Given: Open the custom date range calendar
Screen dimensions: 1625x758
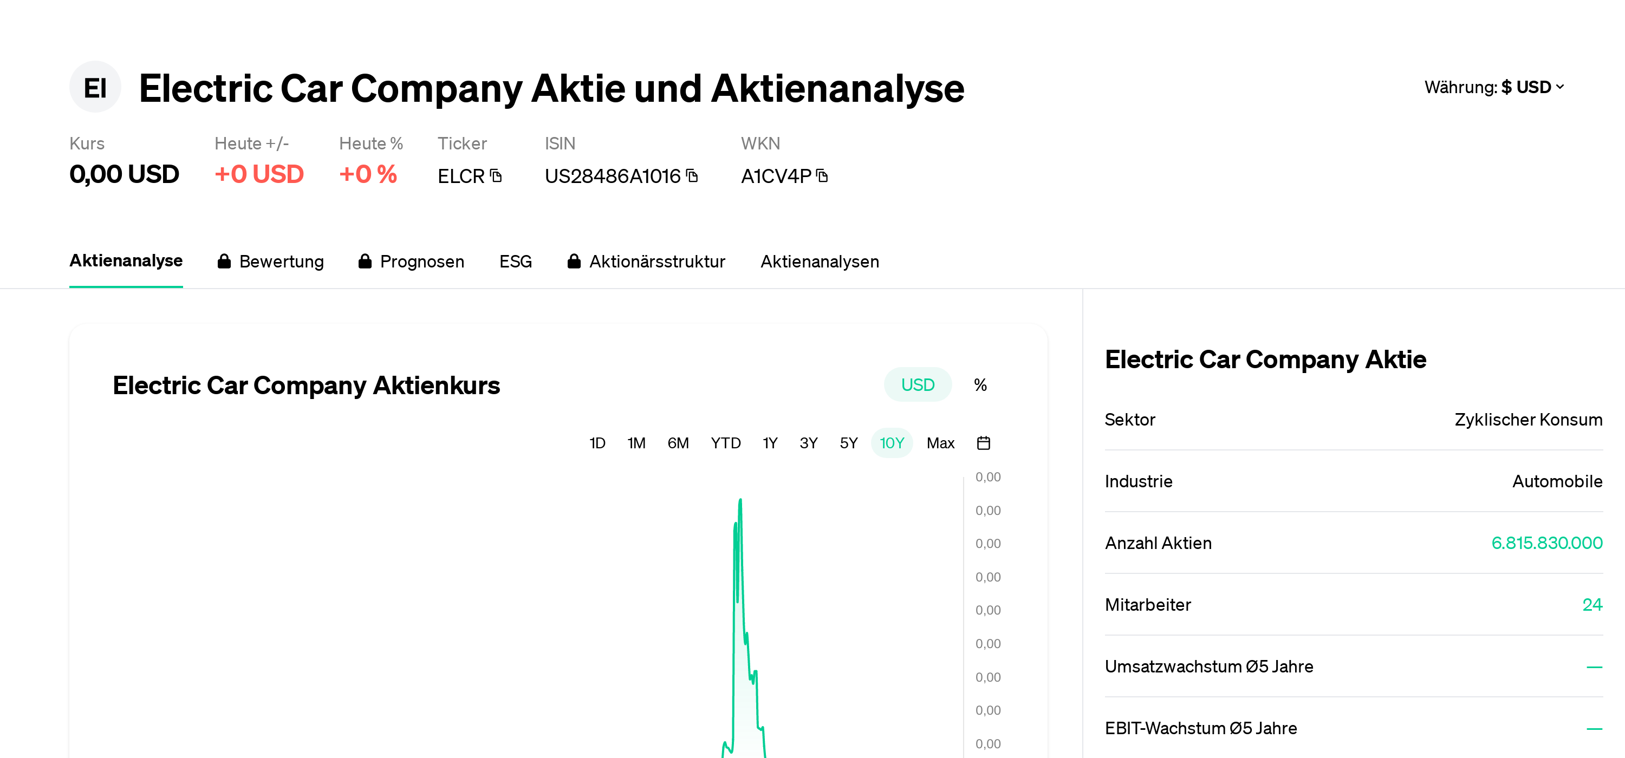Looking at the screenshot, I should (984, 443).
